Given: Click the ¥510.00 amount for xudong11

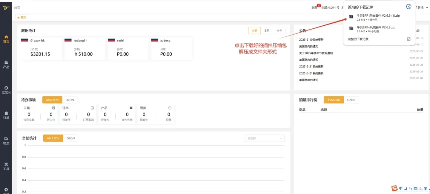Looking at the screenshot, I should click(83, 54).
